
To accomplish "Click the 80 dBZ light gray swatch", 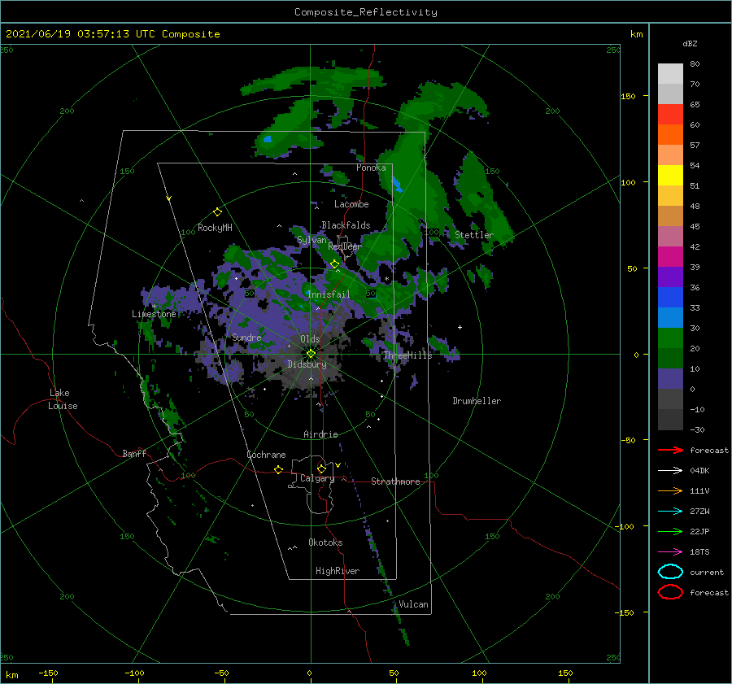I will pyautogui.click(x=670, y=74).
